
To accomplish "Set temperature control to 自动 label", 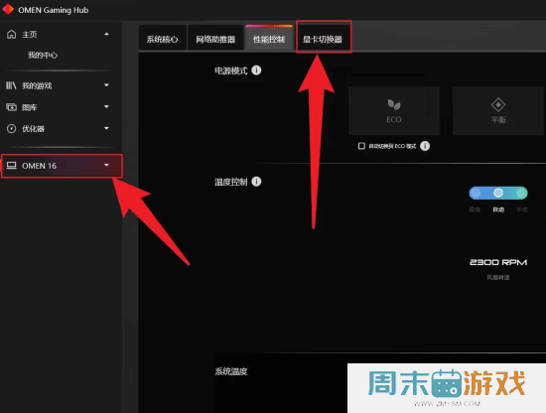I will 498,209.
